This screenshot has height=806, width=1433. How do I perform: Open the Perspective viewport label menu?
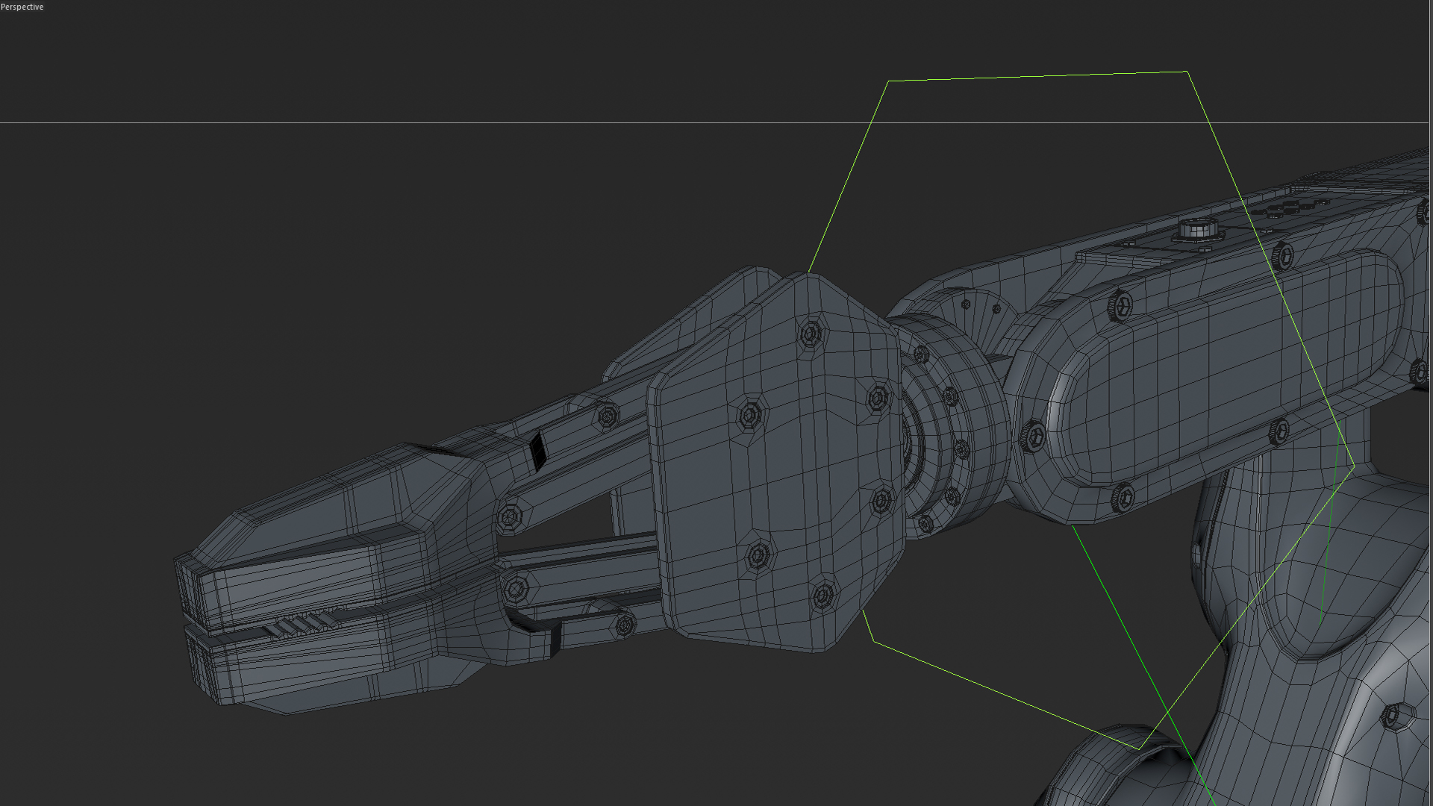[x=22, y=6]
